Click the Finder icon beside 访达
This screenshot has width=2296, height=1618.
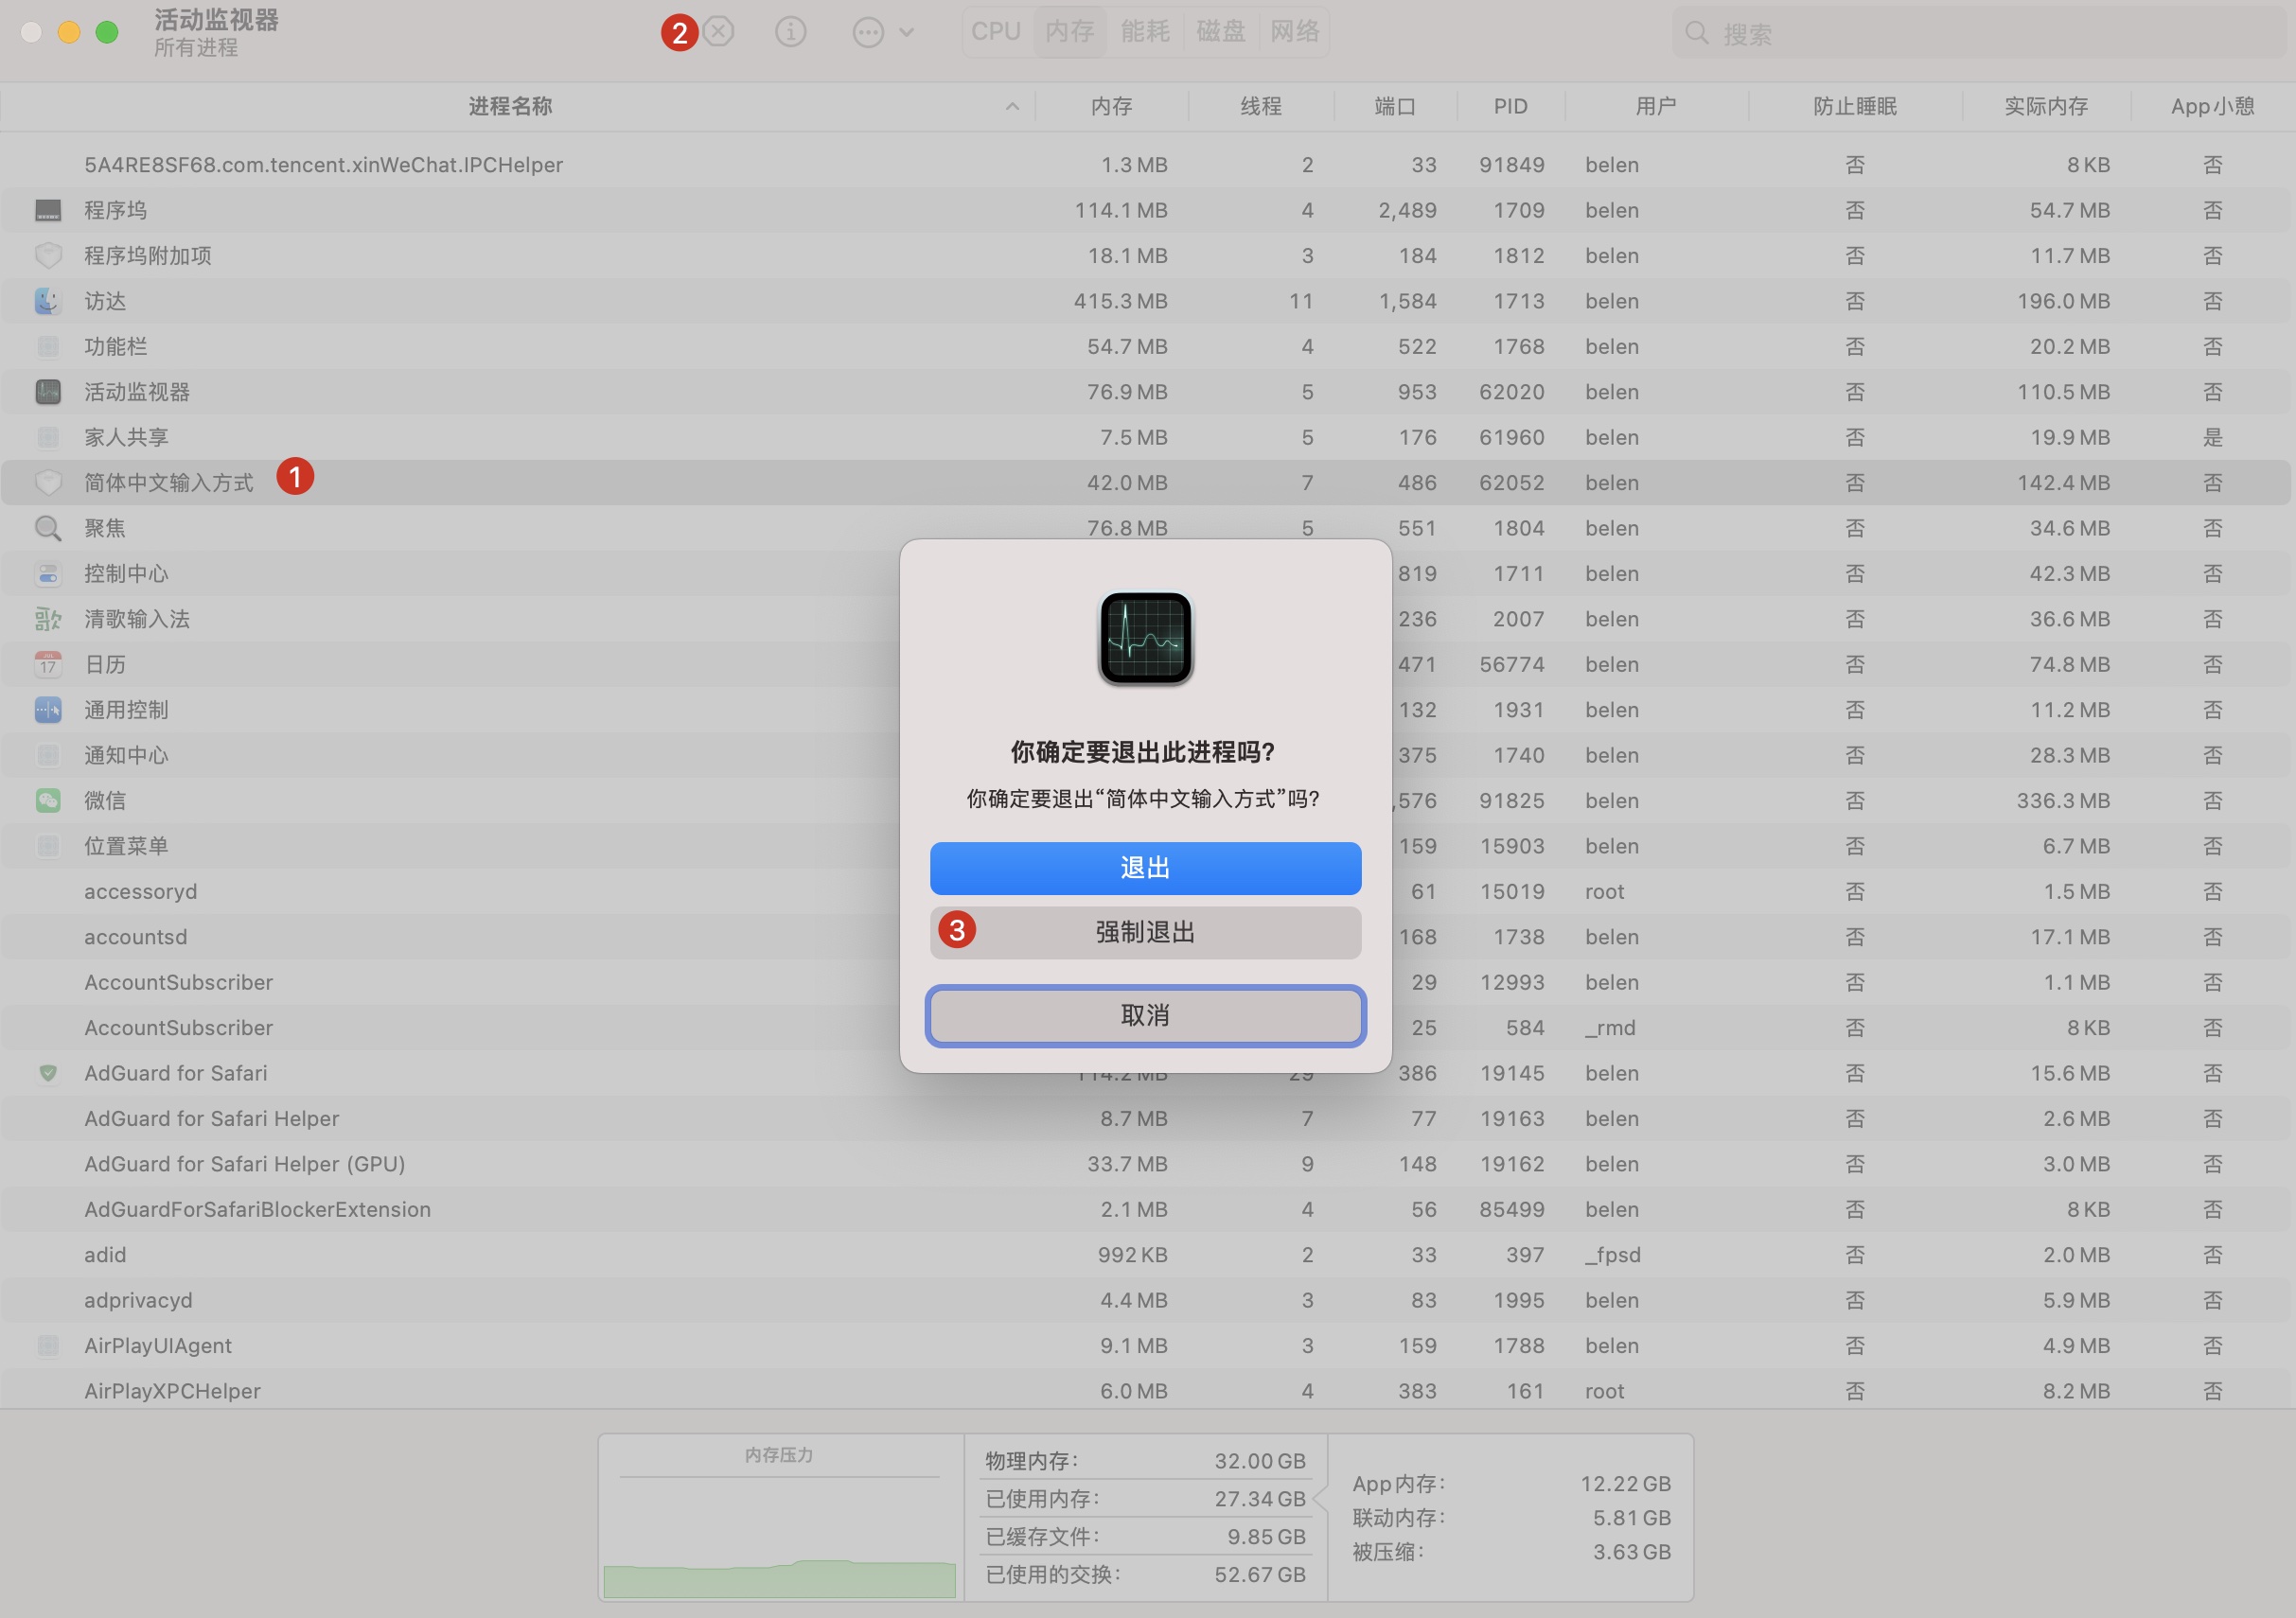(x=48, y=301)
